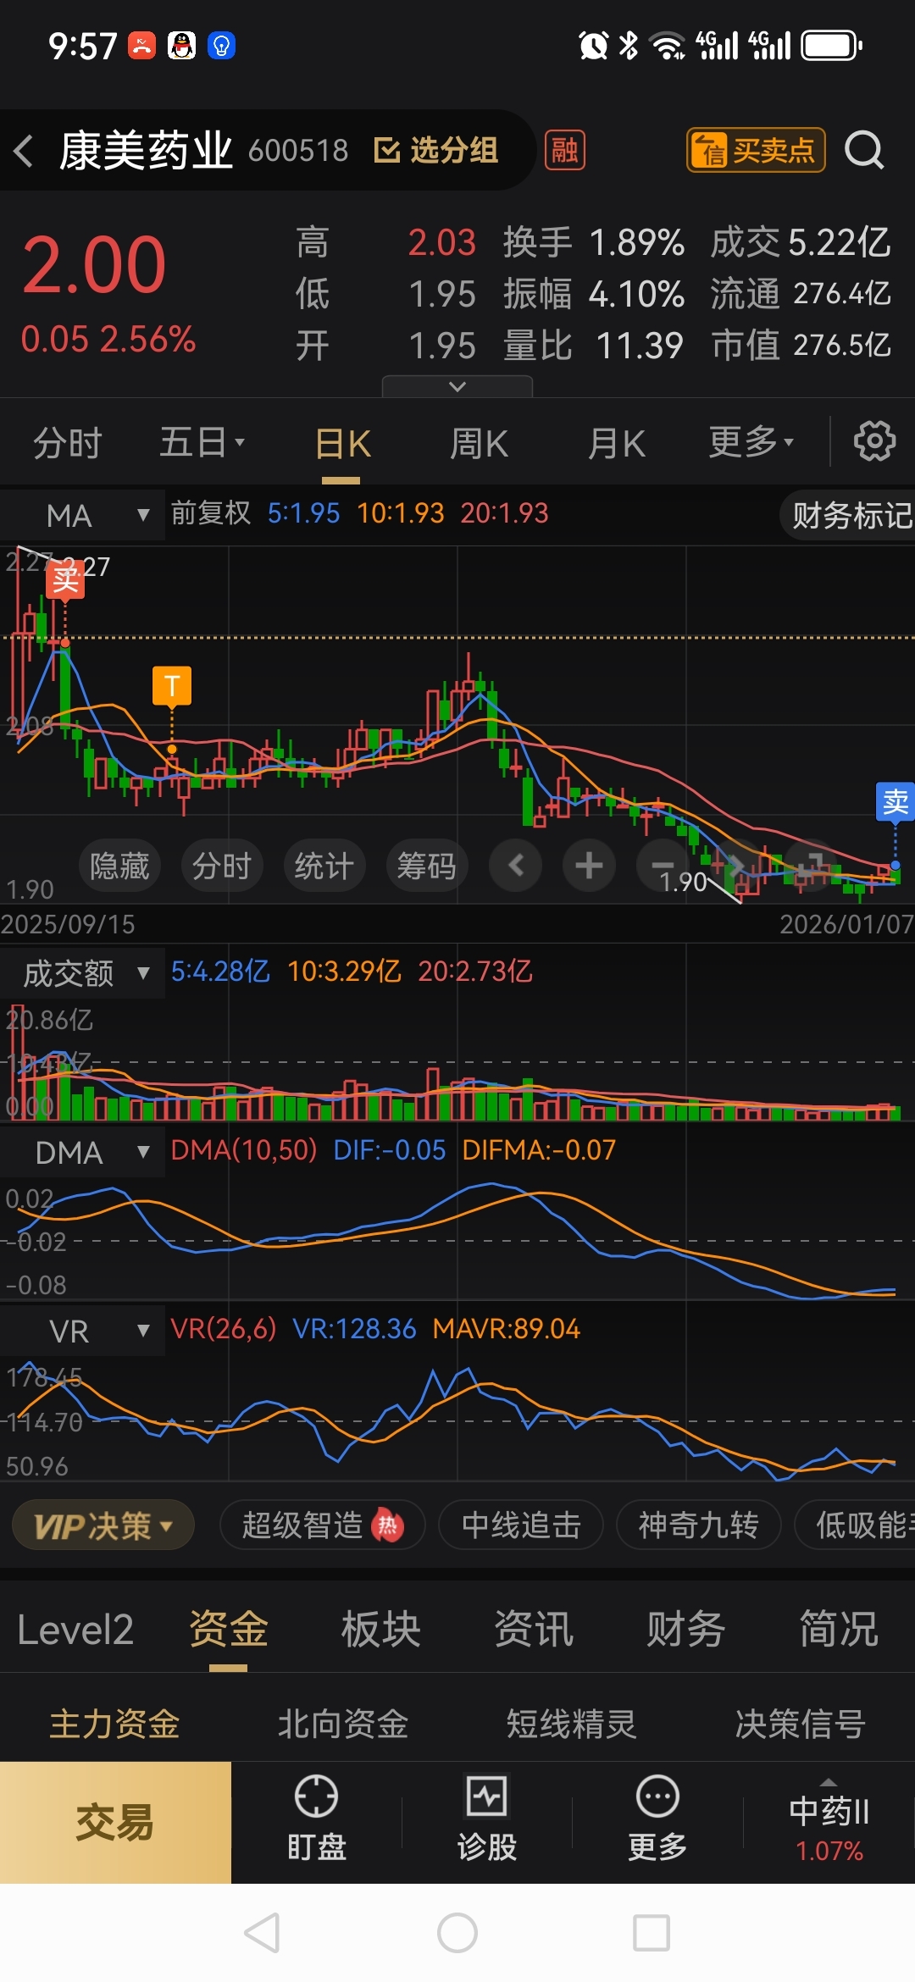Viewport: 915px width, 1982px height.
Task: Switch to 分时 chart tab
Action: coord(68,443)
